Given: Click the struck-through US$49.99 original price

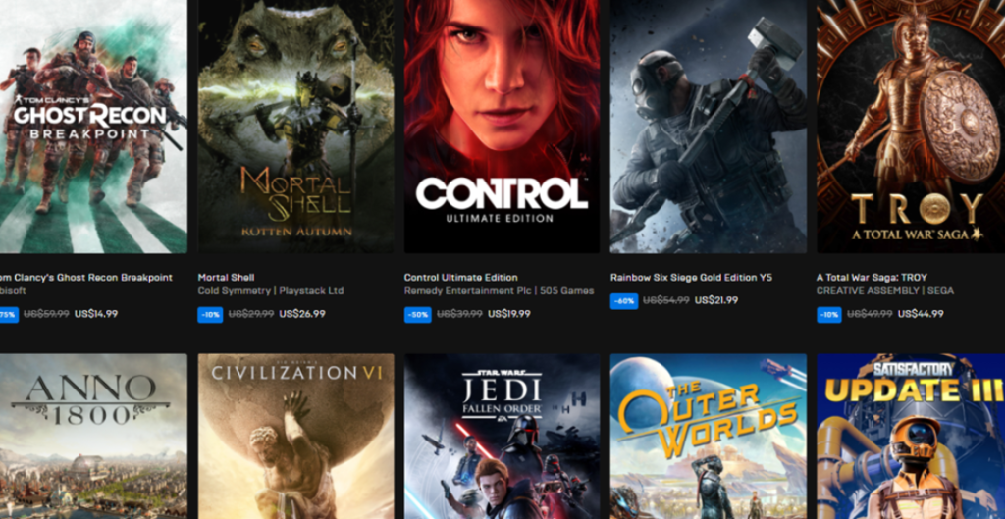Looking at the screenshot, I should [x=870, y=314].
